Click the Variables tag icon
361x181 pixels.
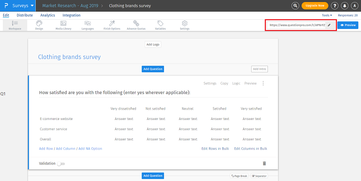pyautogui.click(x=160, y=23)
